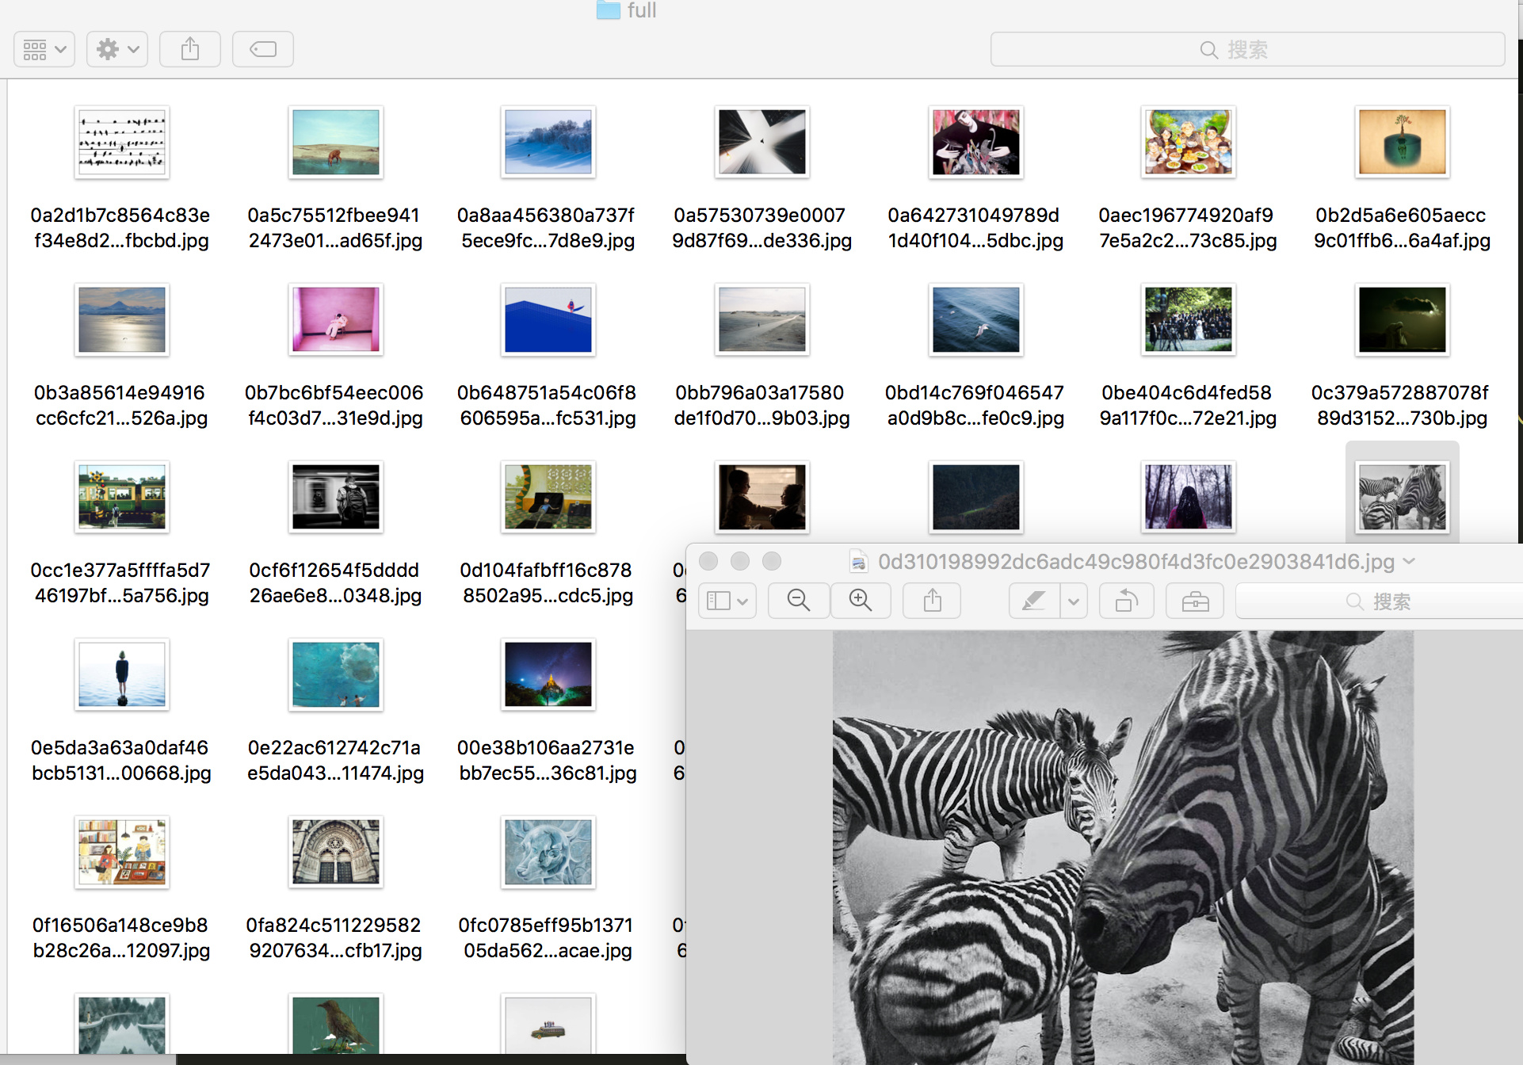
Task: Click the share button in Preview's toolbar
Action: click(x=933, y=601)
